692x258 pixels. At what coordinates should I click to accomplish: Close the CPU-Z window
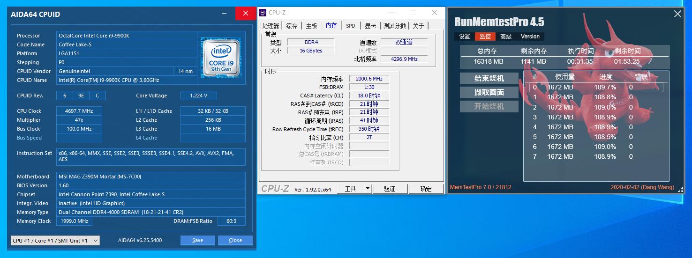(x=435, y=13)
